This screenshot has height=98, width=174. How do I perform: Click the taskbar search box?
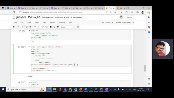(26, 89)
